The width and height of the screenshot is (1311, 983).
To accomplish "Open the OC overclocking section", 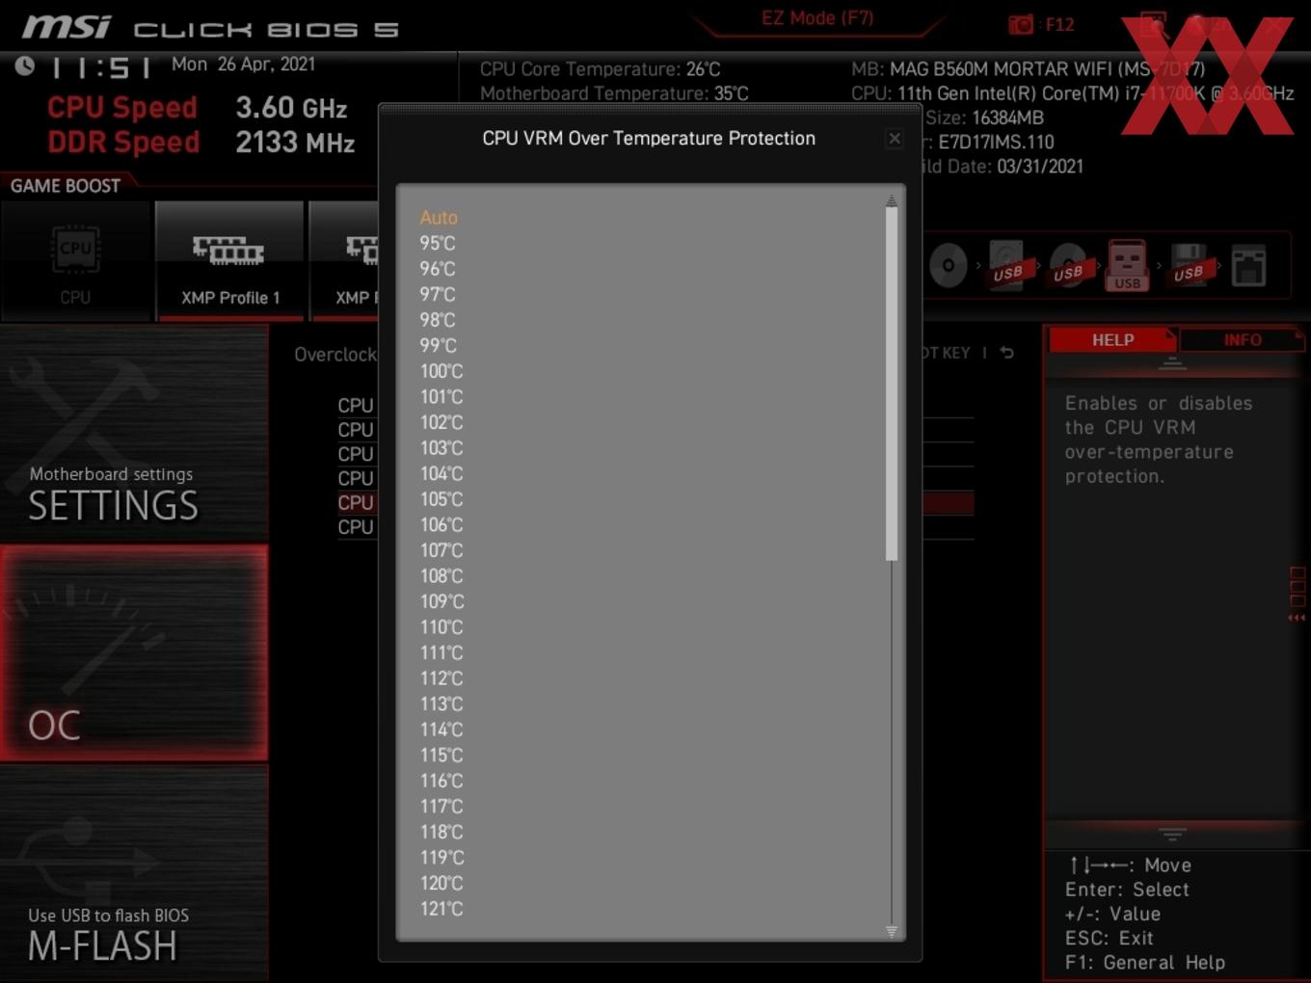I will tap(134, 653).
